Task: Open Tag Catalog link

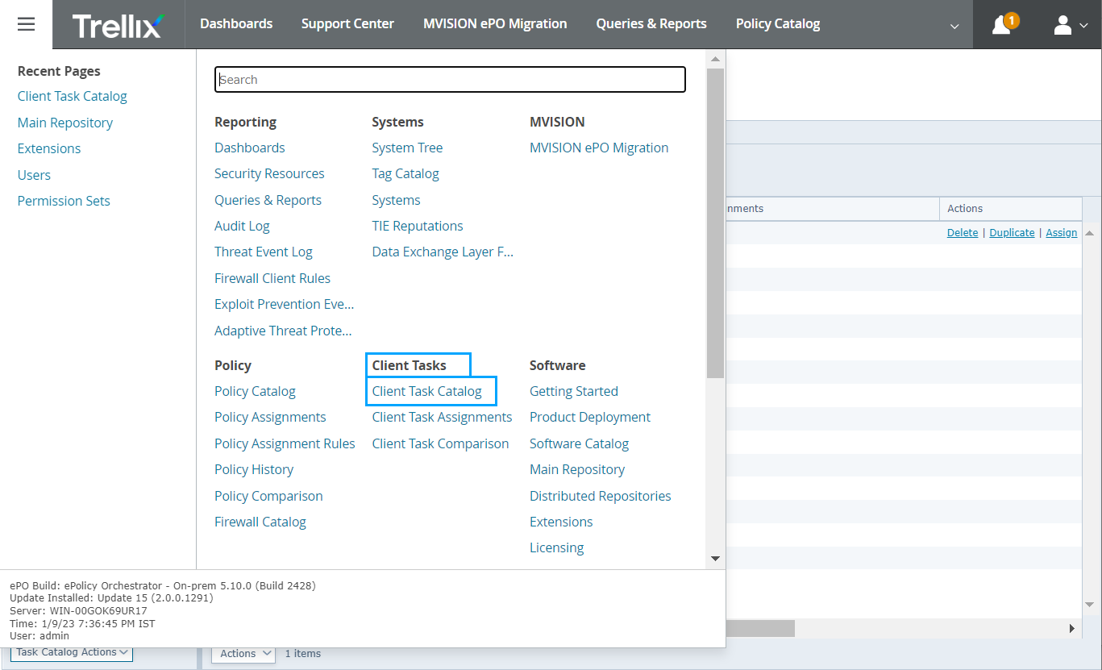Action: pyautogui.click(x=405, y=173)
